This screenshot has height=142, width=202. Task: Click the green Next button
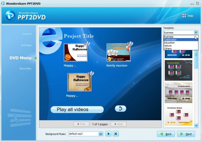pyautogui.click(x=186, y=134)
